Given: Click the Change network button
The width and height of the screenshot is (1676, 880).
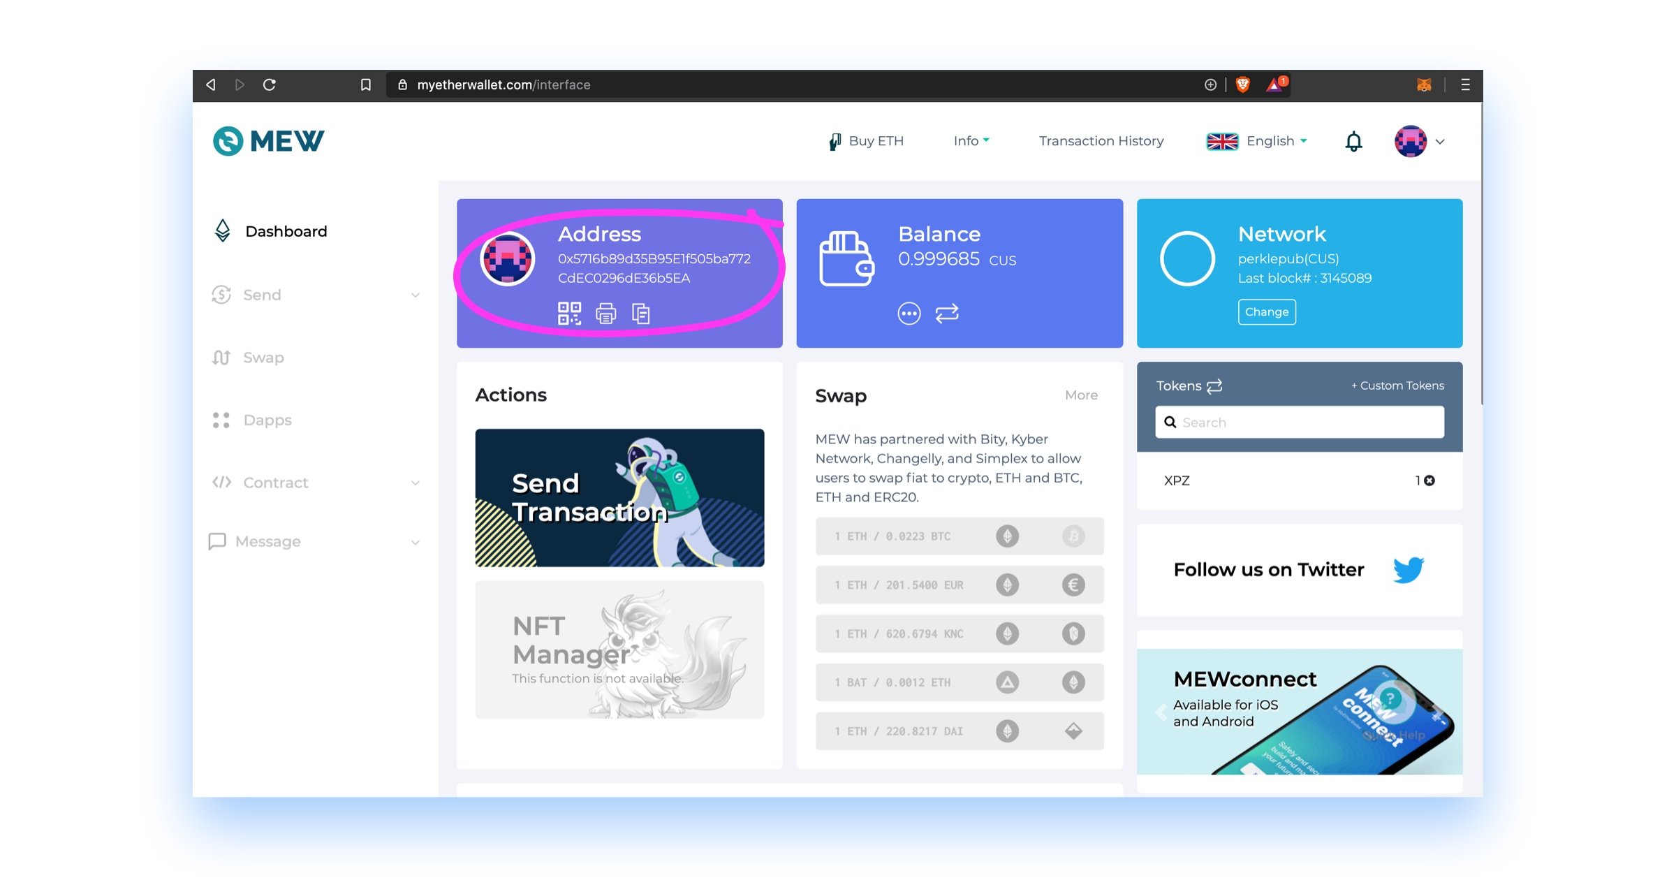Looking at the screenshot, I should tap(1266, 312).
